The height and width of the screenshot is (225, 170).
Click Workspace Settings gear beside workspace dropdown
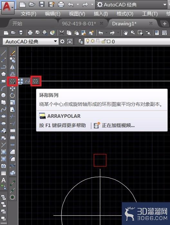pos(62,42)
